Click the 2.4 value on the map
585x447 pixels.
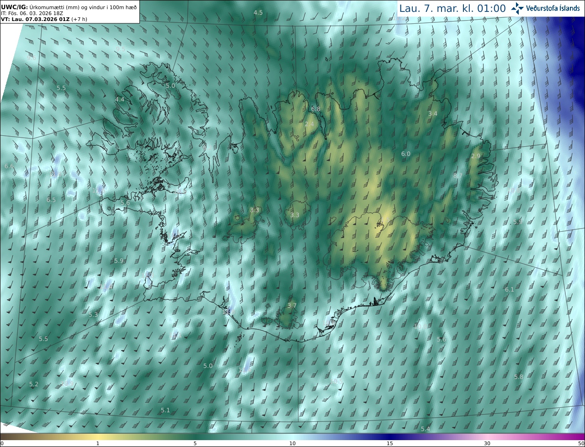tap(309, 124)
